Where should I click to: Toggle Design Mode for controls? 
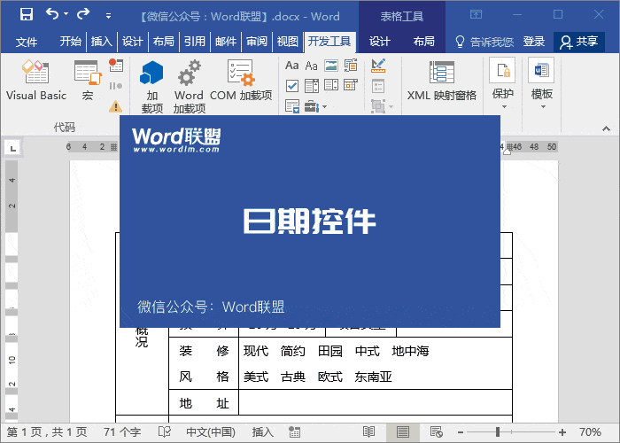pos(378,66)
